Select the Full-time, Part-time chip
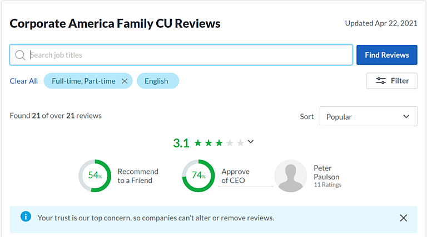 pyautogui.click(x=83, y=81)
